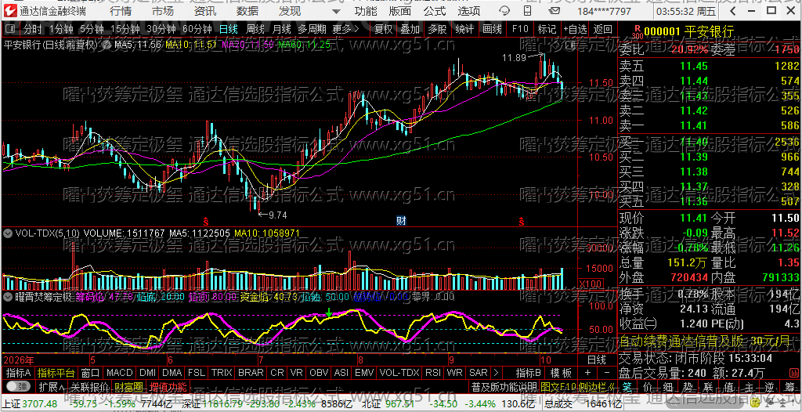
Task: Select the 月线 monthly period
Action: (281, 29)
